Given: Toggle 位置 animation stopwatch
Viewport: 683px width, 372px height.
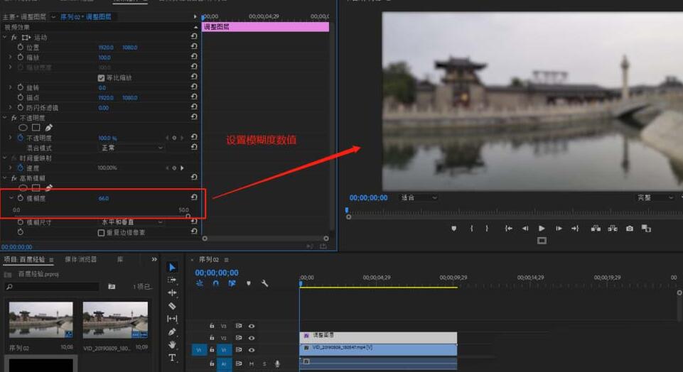Looking at the screenshot, I should click(21, 47).
